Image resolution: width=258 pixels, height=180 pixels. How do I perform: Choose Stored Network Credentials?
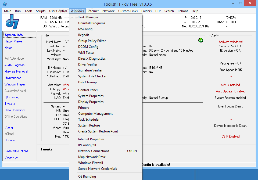[106, 169]
